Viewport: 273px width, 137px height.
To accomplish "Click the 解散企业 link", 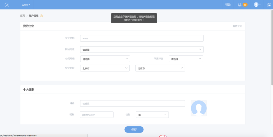I will [237, 26].
